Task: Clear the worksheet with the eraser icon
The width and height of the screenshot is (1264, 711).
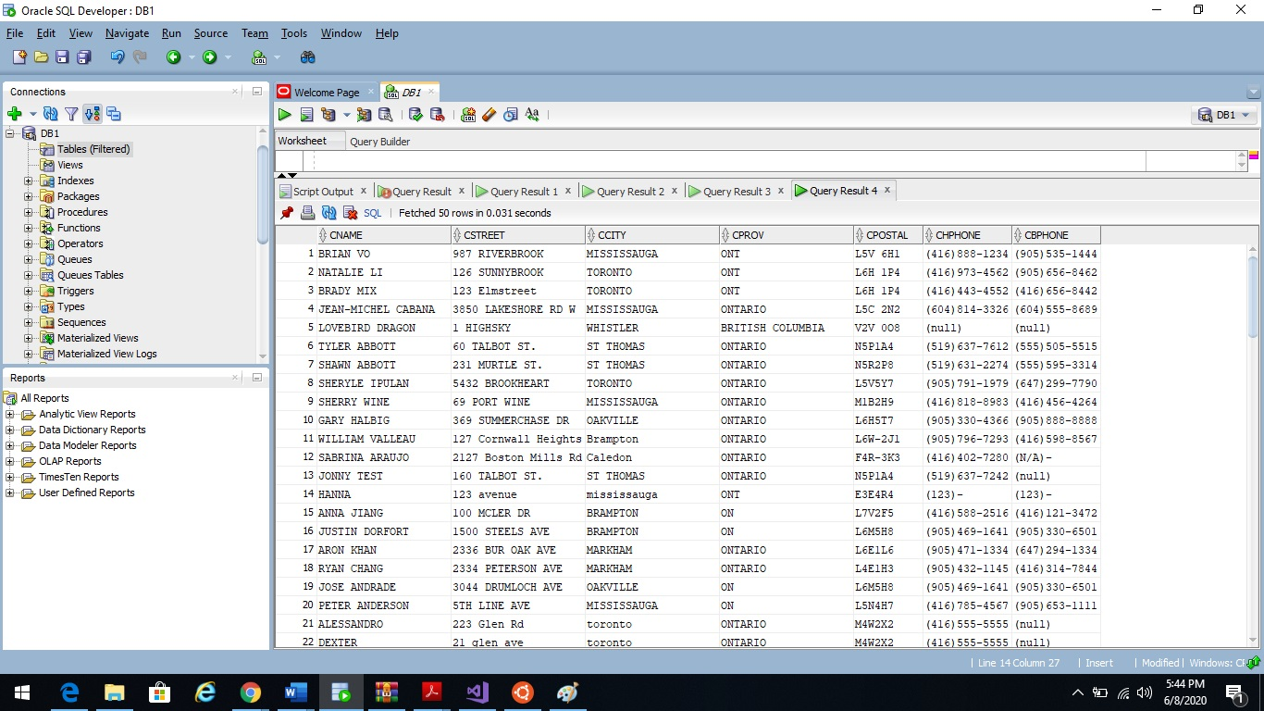Action: click(488, 115)
